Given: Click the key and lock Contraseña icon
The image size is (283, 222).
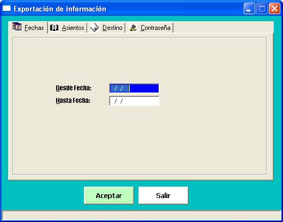Looking at the screenshot, I should point(133,28).
